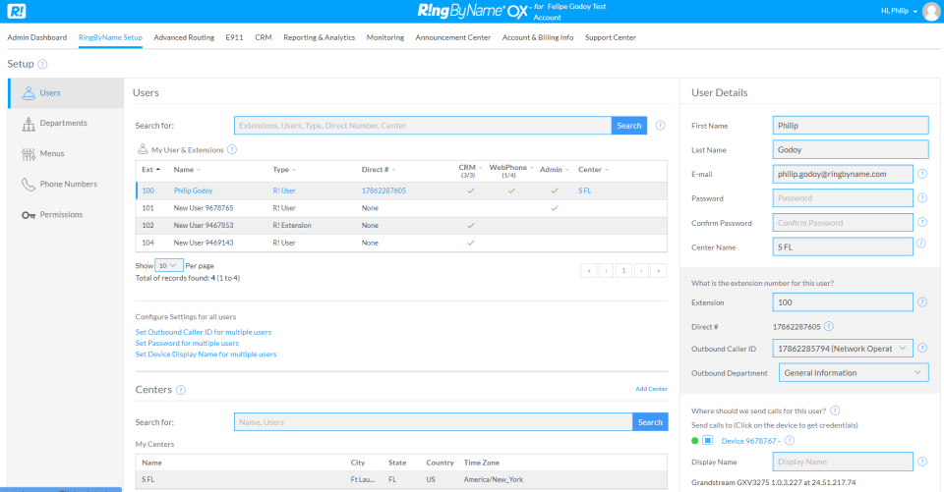
Task: Click help icon next to My User & Extensions
Action: (232, 150)
